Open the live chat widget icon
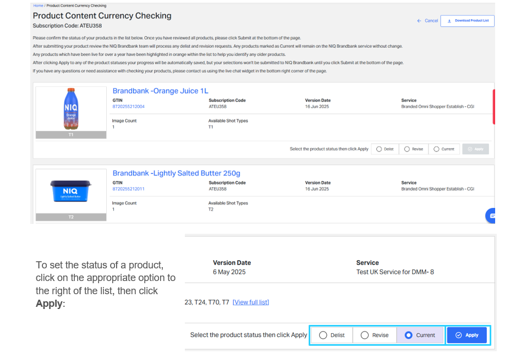The height and width of the screenshot is (354, 521). coord(490,216)
